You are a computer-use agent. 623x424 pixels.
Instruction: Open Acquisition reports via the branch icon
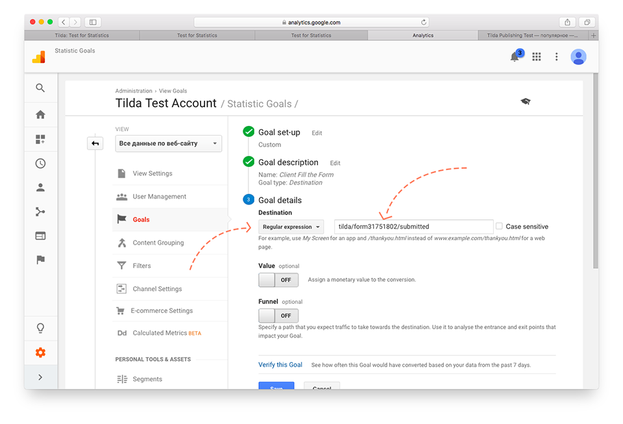[x=40, y=212]
